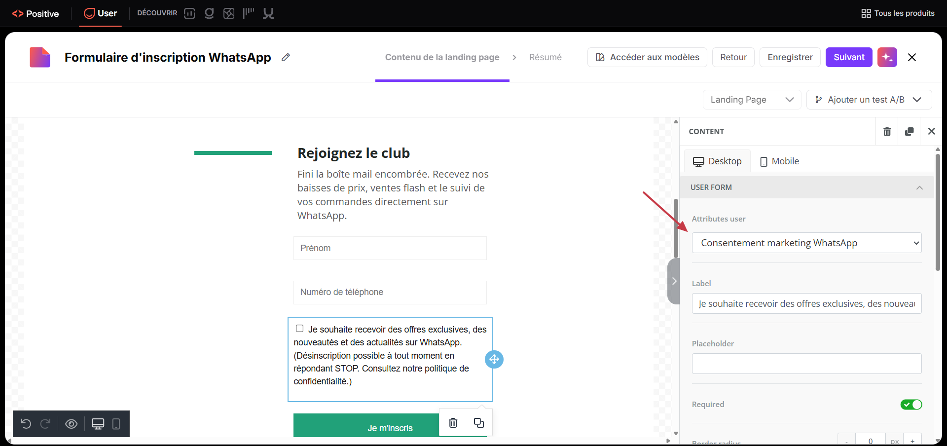Collapse the side panel with the arrow handle
Image resolution: width=947 pixels, height=446 pixels.
point(674,281)
